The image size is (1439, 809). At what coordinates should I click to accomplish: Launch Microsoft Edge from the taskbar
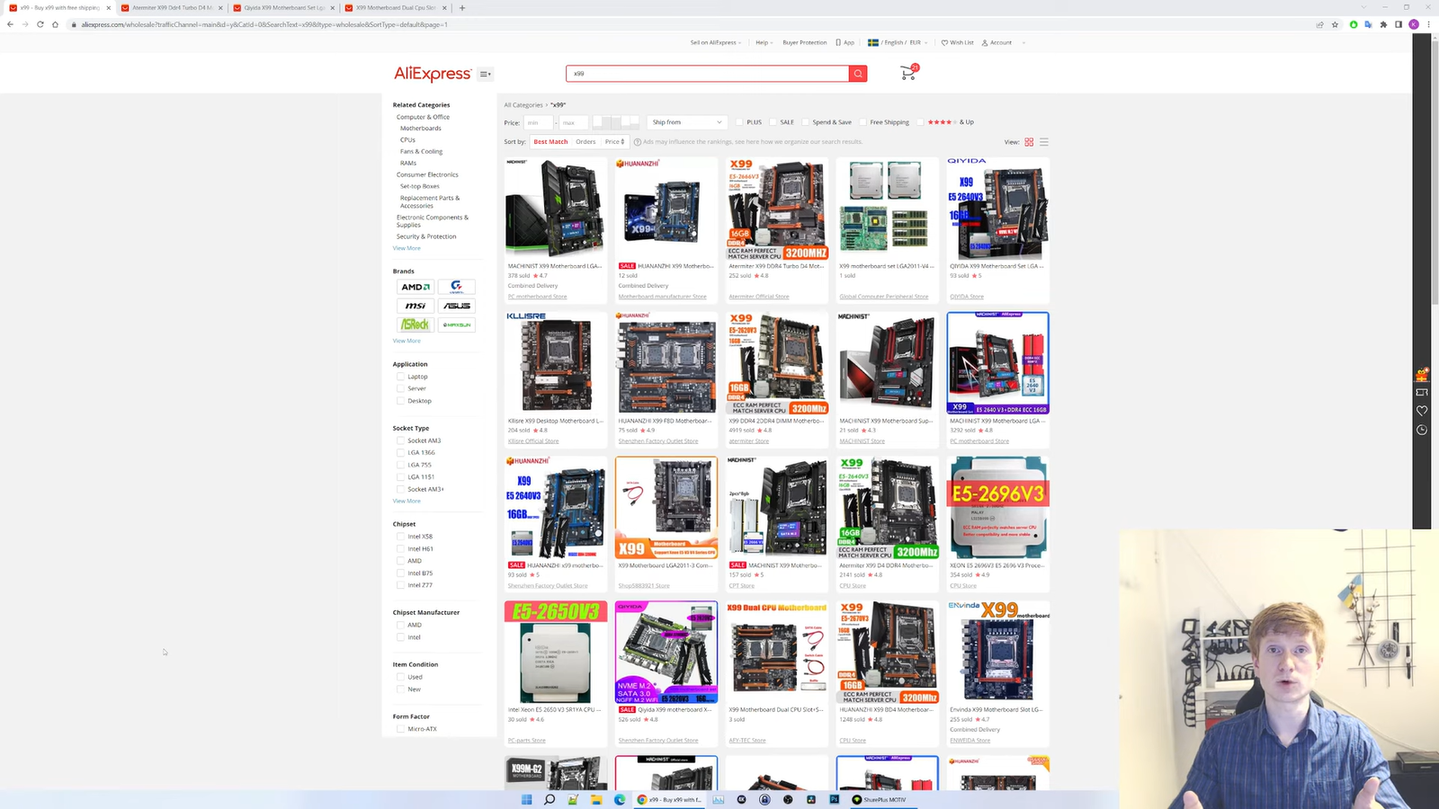(620, 799)
